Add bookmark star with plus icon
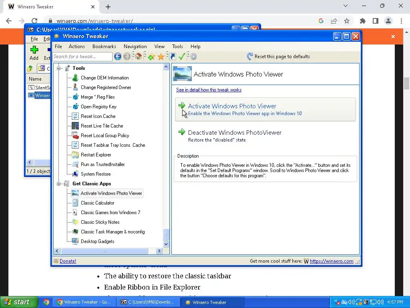This screenshot has width=410, height=308. [x=151, y=56]
